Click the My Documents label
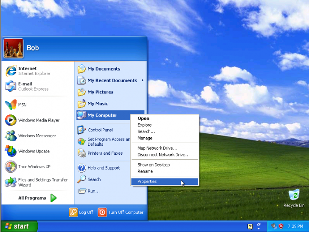The width and height of the screenshot is (309, 232). click(104, 69)
